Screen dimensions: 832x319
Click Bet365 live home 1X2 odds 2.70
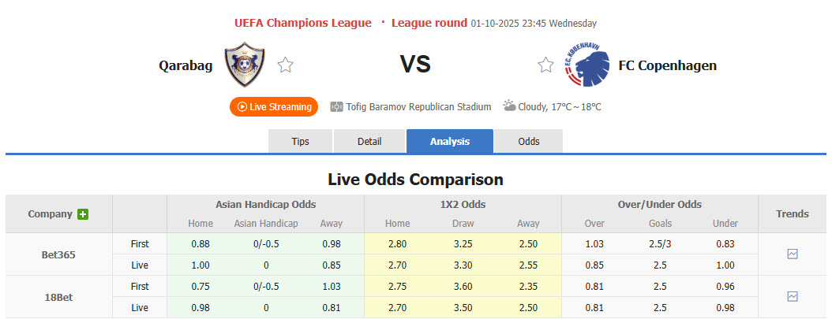point(397,265)
